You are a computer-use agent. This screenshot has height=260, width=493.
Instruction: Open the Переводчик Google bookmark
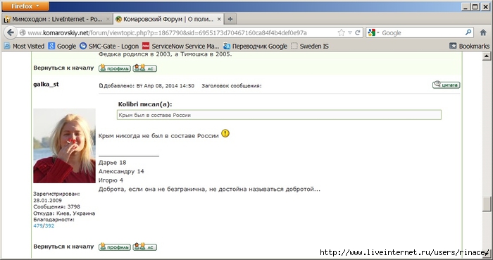tap(255, 47)
